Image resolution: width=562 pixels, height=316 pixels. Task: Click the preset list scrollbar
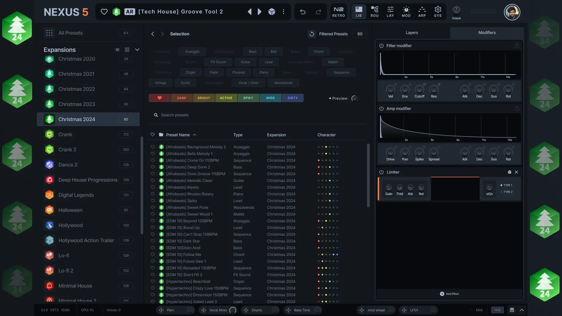(x=368, y=176)
